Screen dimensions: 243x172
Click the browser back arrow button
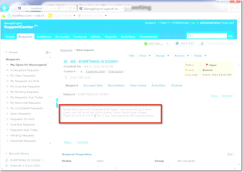5,8
